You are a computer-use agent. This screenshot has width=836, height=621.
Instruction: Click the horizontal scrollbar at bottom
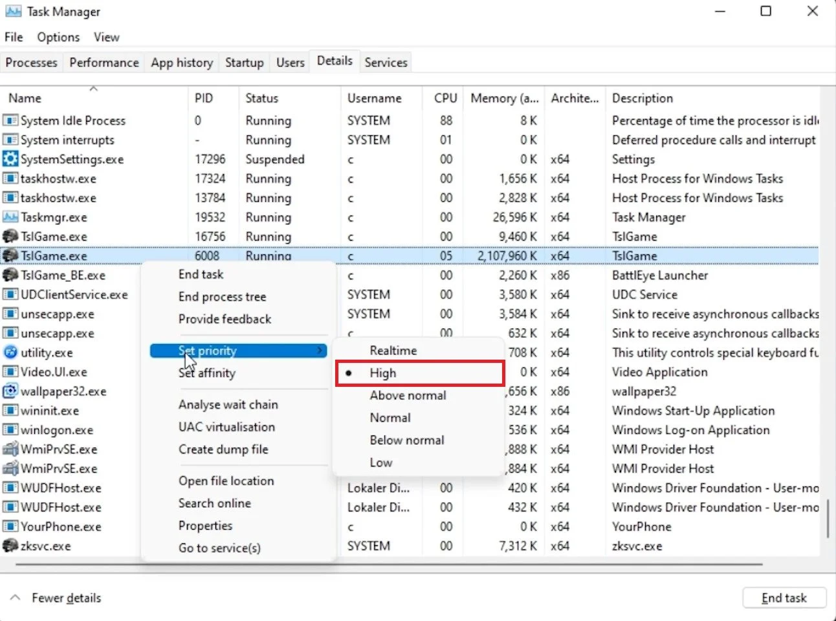pos(388,565)
